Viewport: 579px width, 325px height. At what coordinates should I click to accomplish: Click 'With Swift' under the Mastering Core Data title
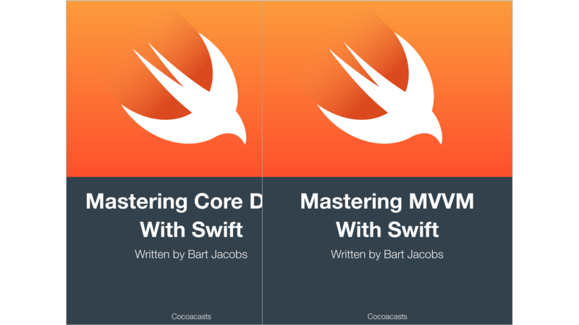pos(191,230)
